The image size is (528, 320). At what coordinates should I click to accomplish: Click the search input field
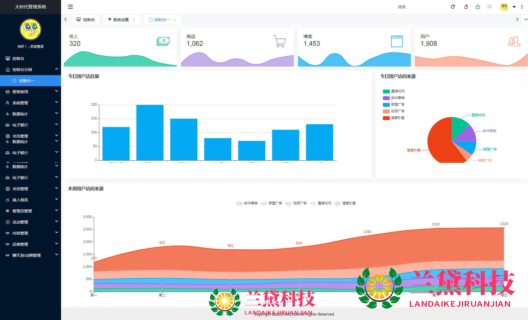(x=416, y=7)
